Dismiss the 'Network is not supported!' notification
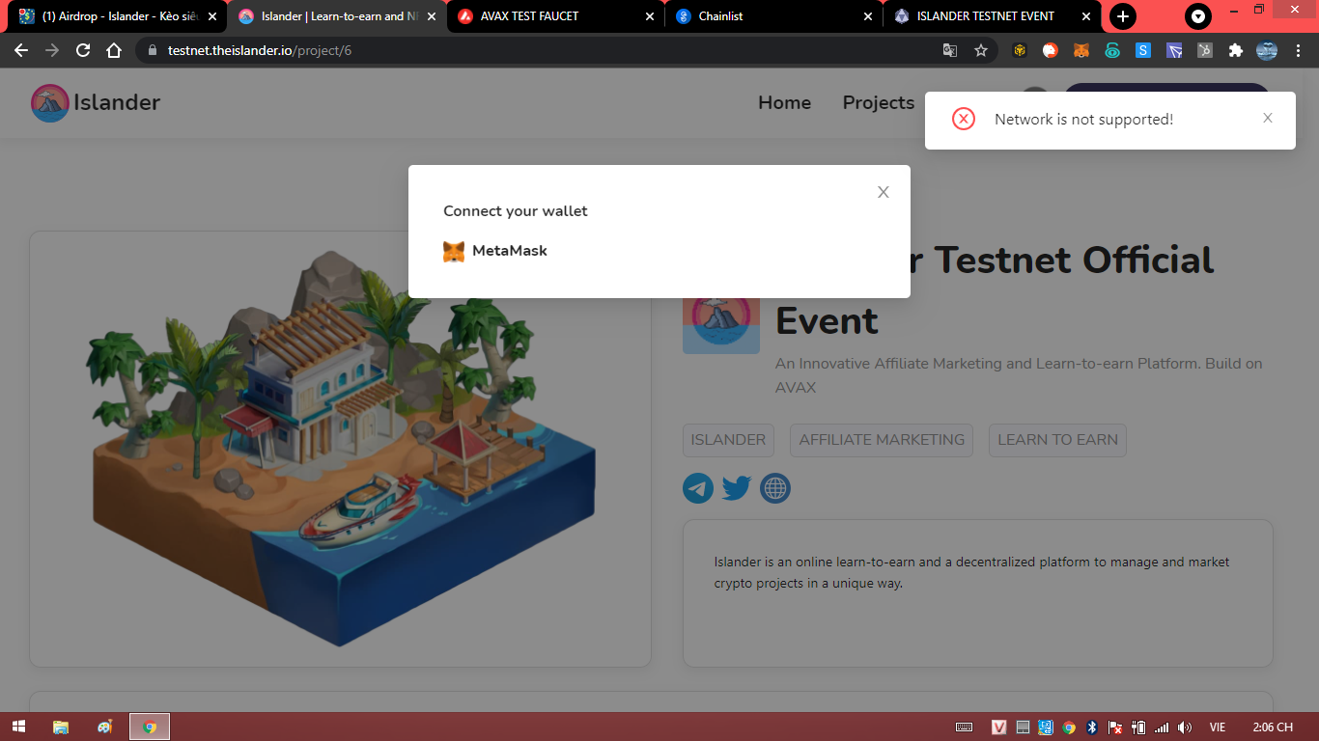This screenshot has width=1319, height=741. [1268, 118]
